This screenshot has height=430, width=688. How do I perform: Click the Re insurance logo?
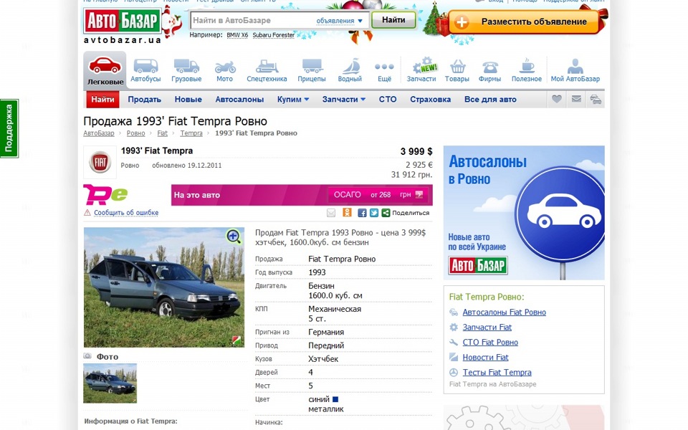tap(106, 195)
